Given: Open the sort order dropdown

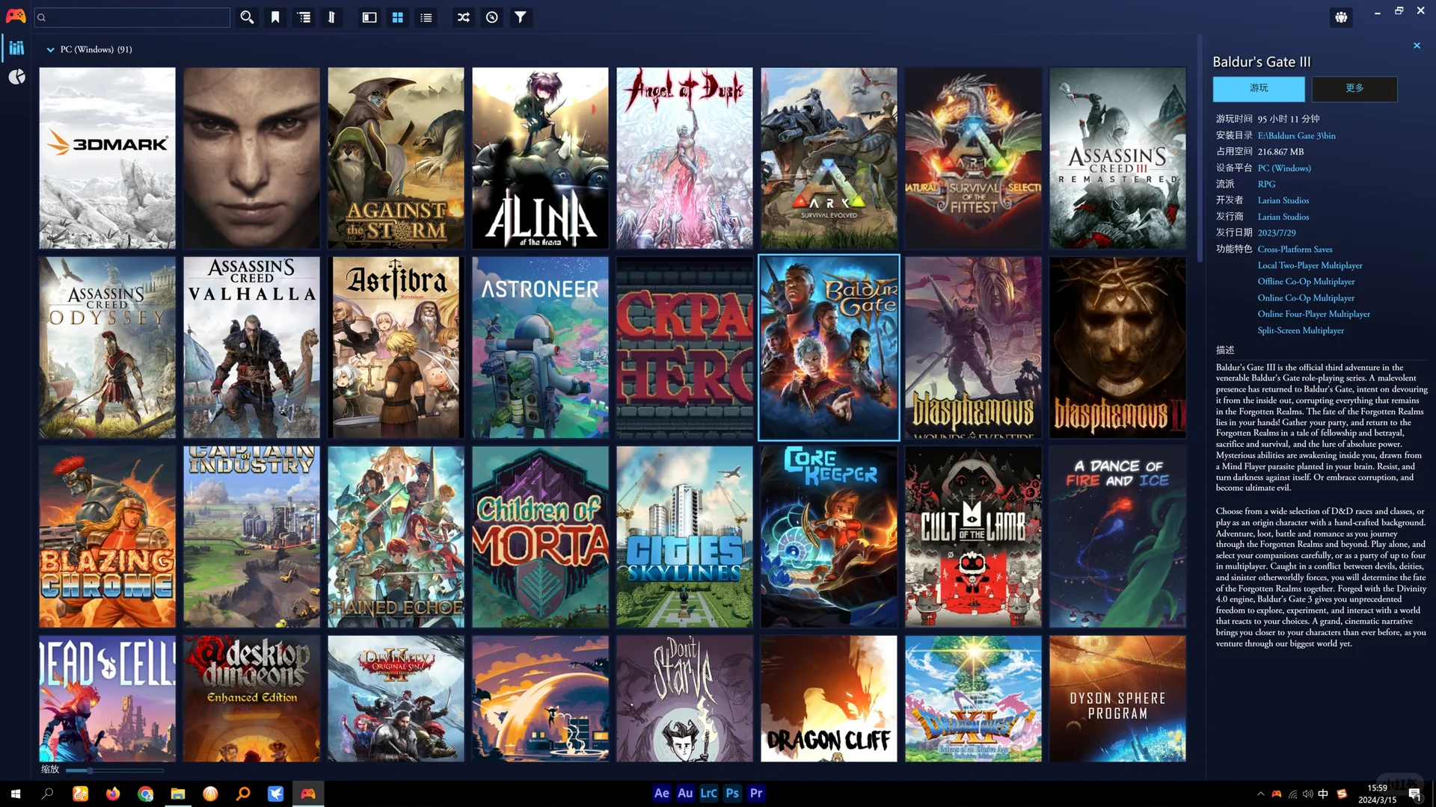Looking at the screenshot, I should click(331, 17).
